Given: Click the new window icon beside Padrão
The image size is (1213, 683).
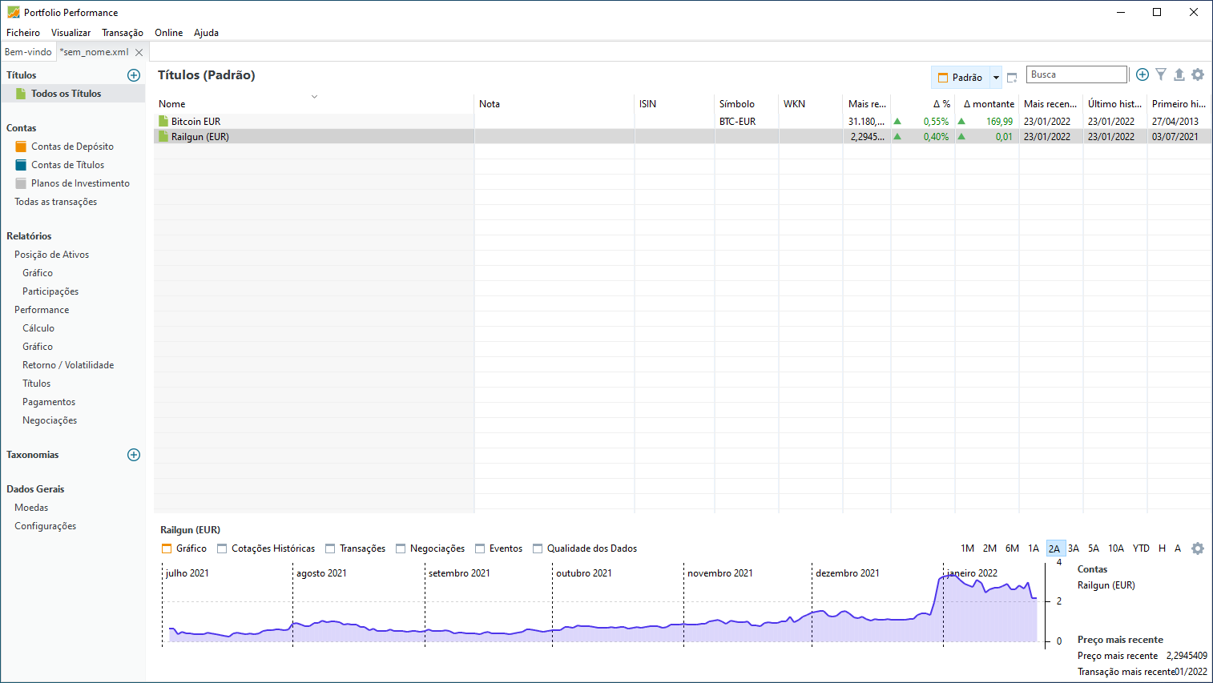Looking at the screenshot, I should [x=1012, y=78].
